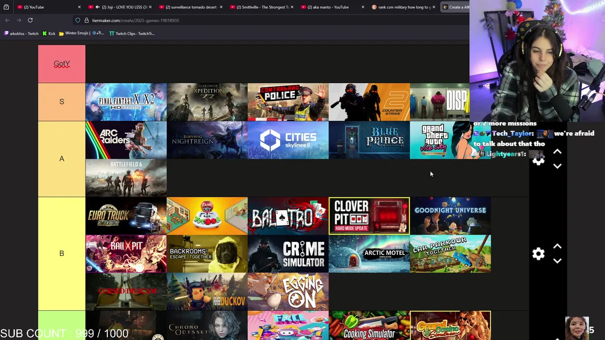Open aikobliss Twitch bookmark

click(21, 34)
